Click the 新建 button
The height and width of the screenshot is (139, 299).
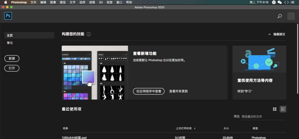12,59
